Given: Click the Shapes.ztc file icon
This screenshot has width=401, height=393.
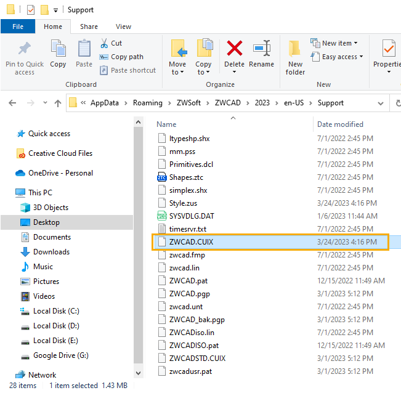Looking at the screenshot, I should pos(161,177).
